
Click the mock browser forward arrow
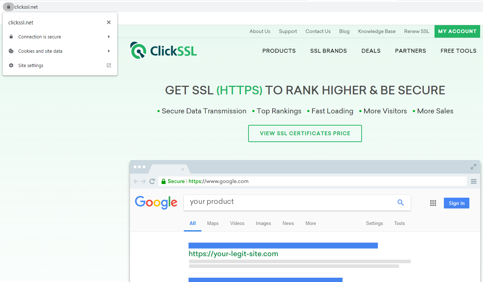(x=143, y=181)
